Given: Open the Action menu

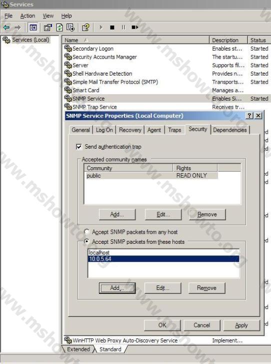Looking at the screenshot, I should [x=27, y=16].
